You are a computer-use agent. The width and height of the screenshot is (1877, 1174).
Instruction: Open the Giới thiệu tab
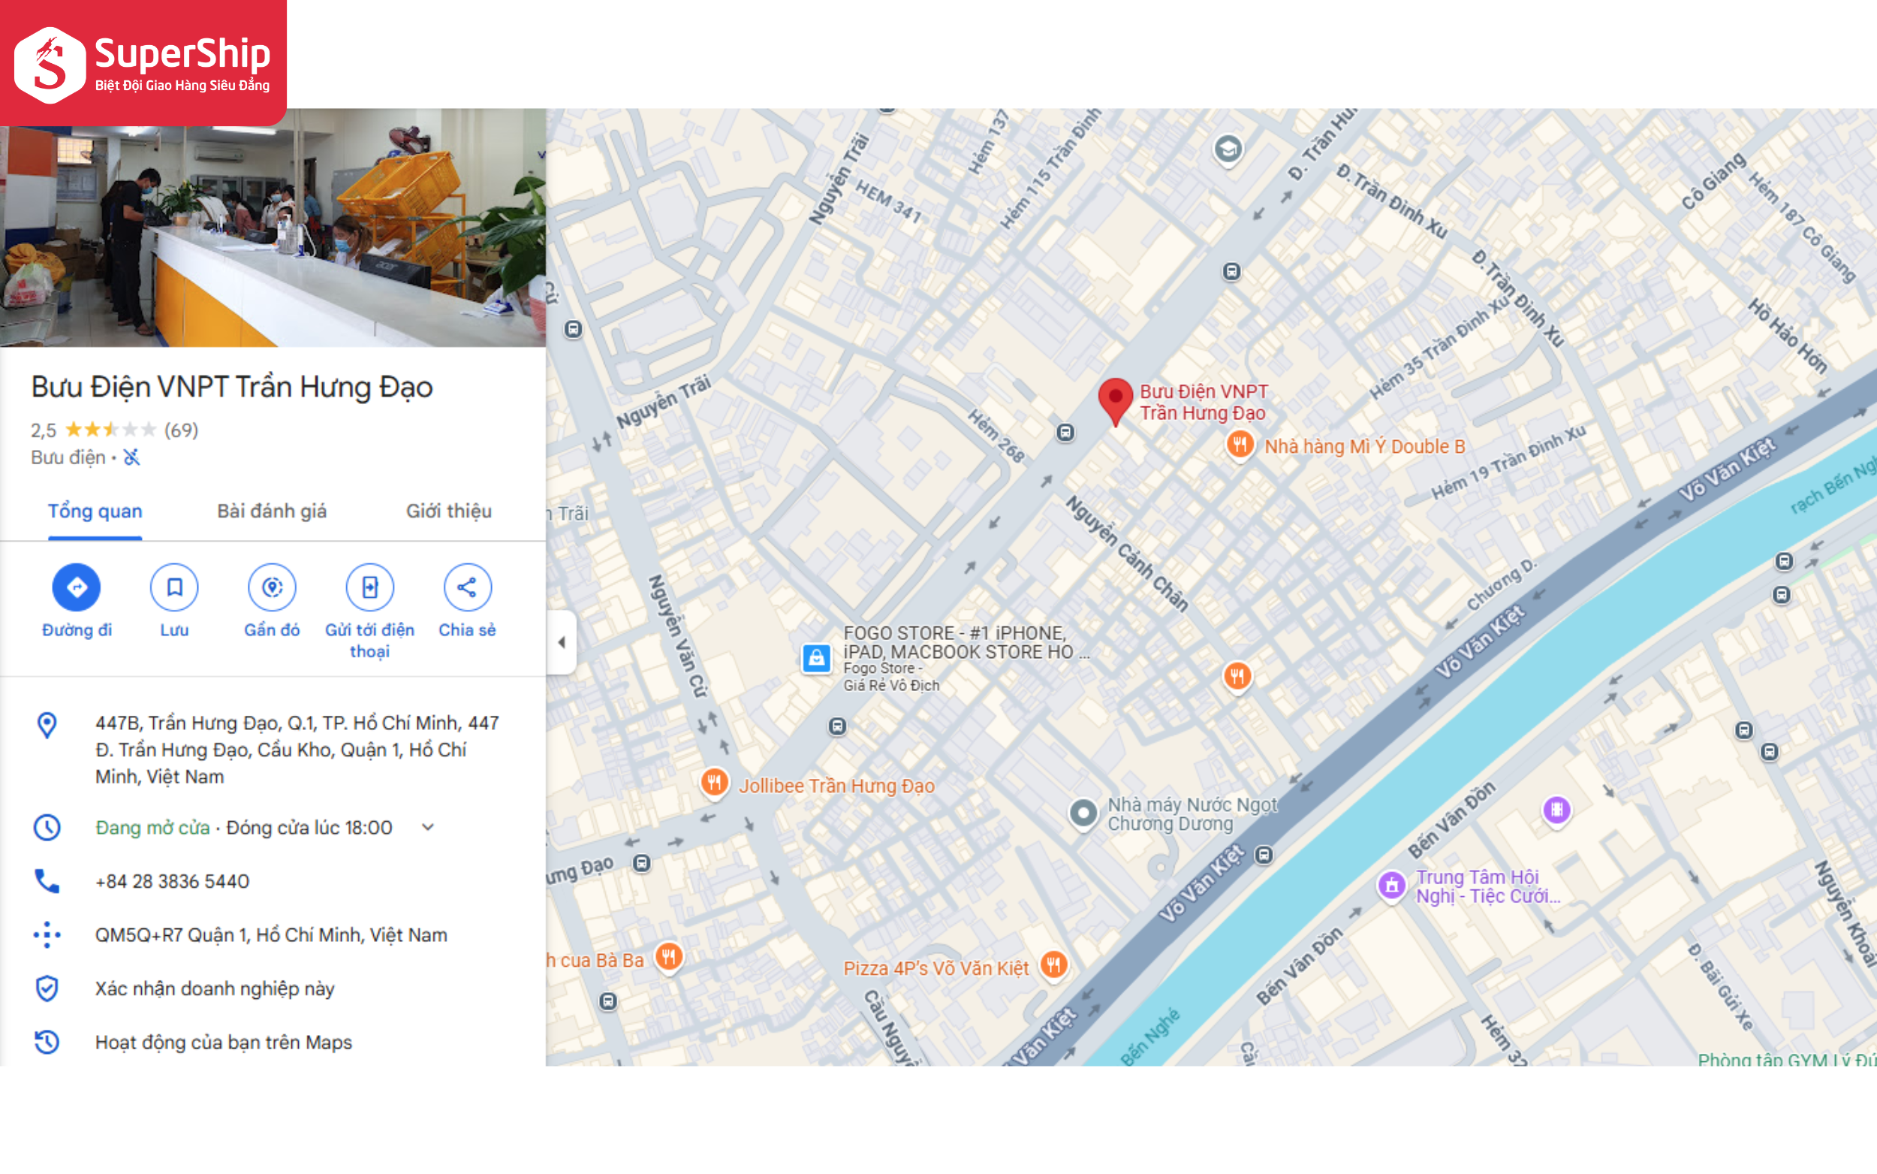click(x=448, y=511)
